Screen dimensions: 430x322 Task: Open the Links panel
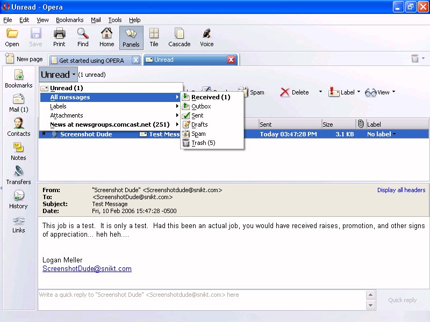pyautogui.click(x=18, y=223)
